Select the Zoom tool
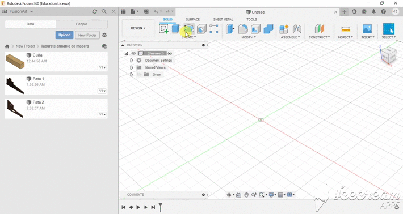 [254, 195]
